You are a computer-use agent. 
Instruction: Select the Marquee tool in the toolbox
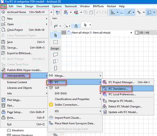point(55,42)
